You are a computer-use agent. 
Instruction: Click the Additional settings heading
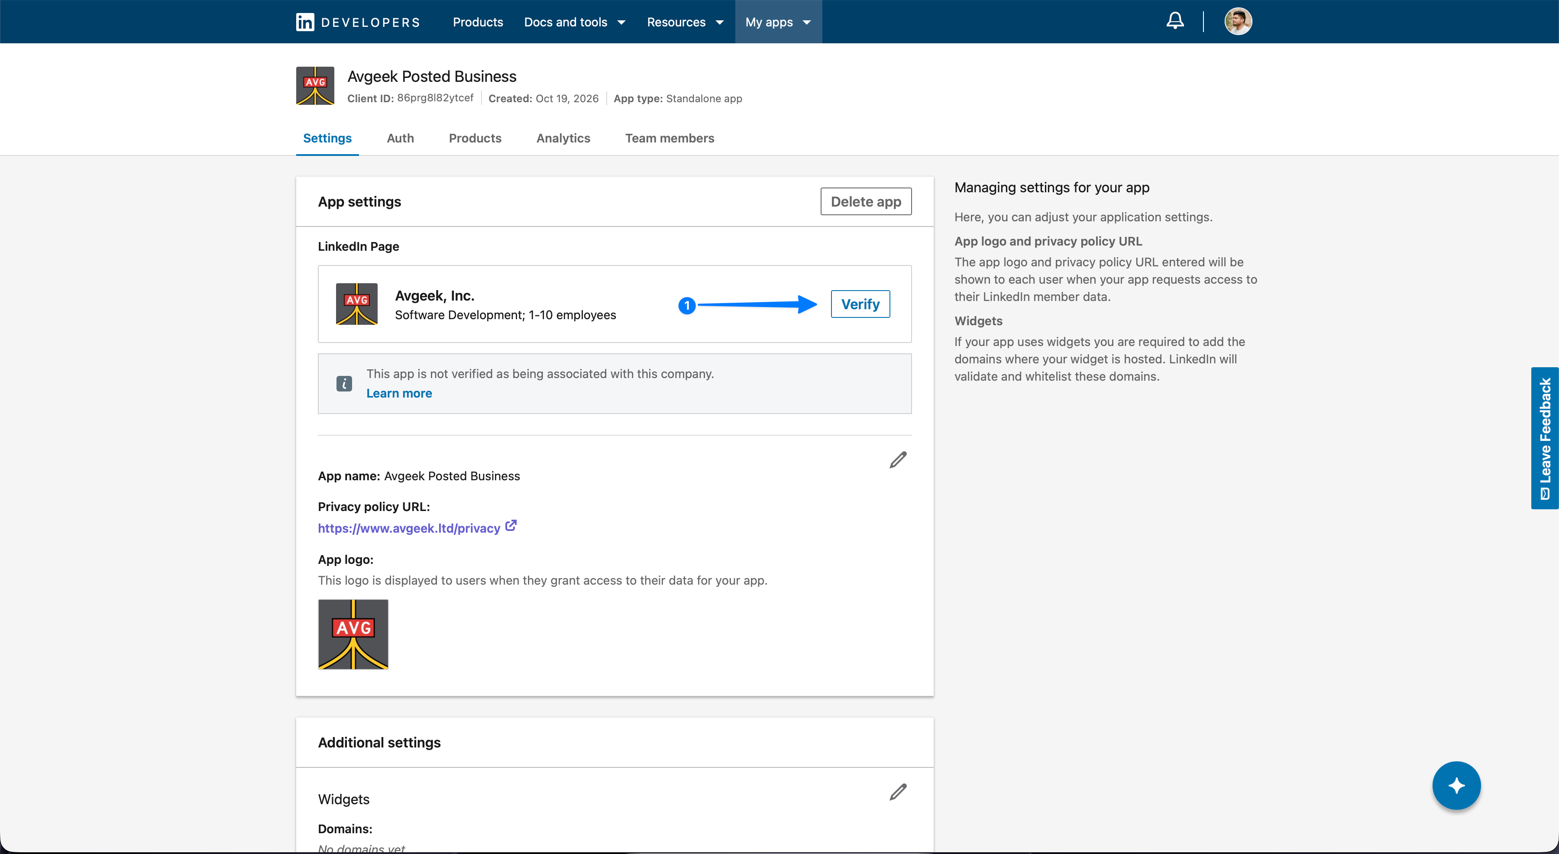pos(379,743)
